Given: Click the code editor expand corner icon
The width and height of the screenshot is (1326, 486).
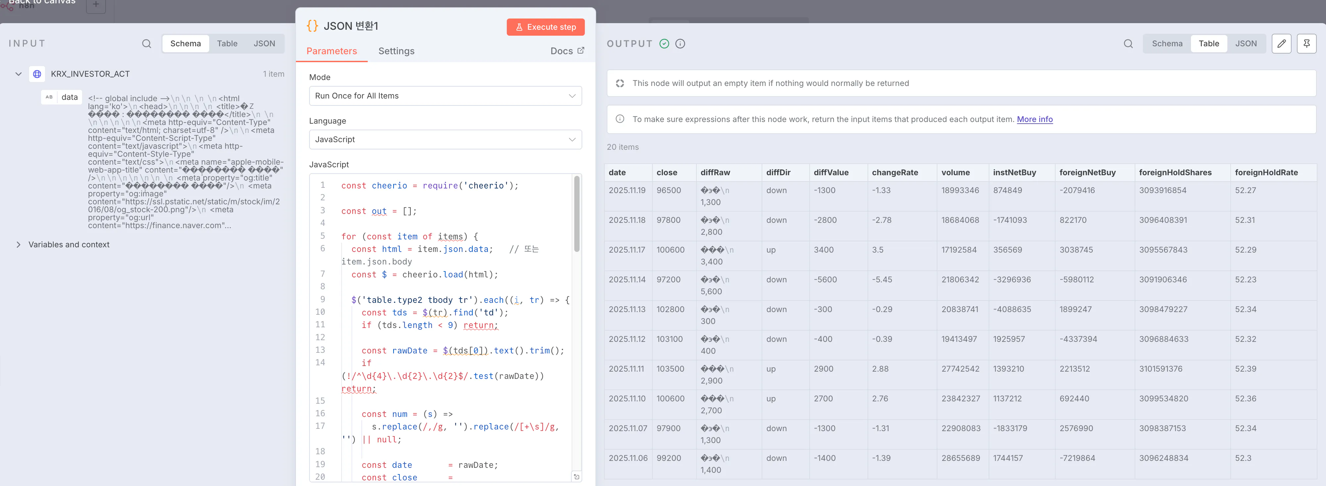Looking at the screenshot, I should tap(577, 477).
